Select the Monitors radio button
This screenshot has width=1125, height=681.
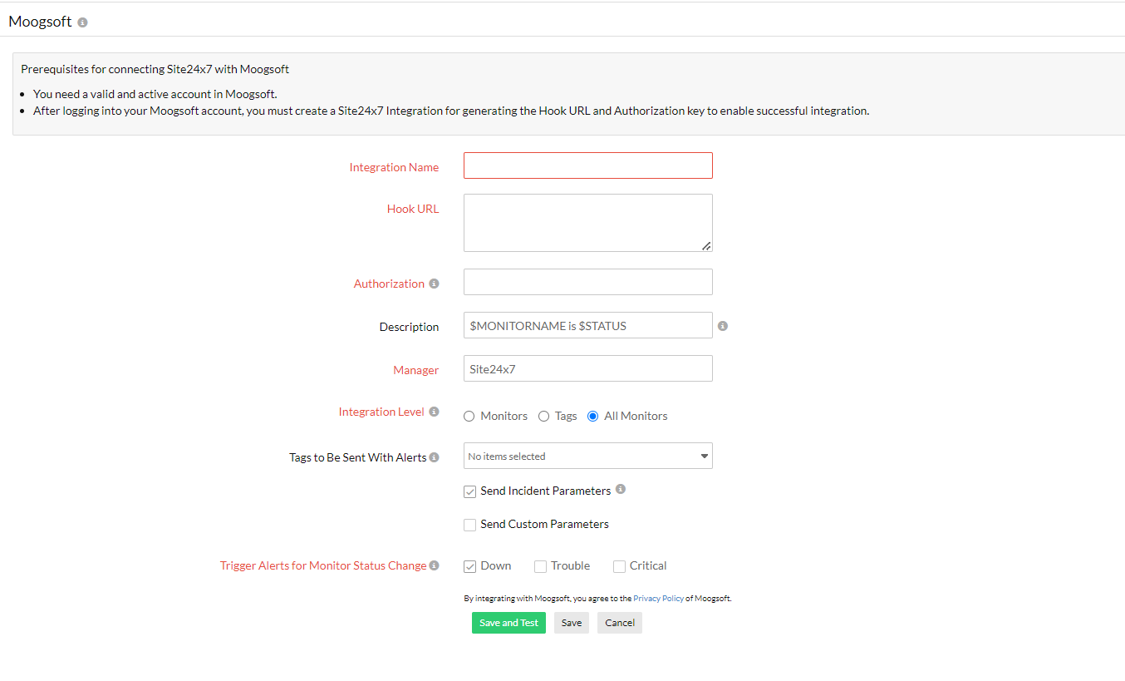pyautogui.click(x=469, y=417)
